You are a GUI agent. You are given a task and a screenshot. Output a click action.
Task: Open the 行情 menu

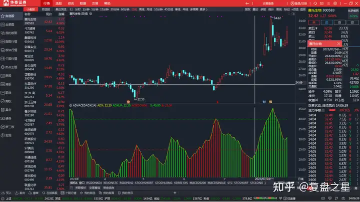pyautogui.click(x=46, y=3)
